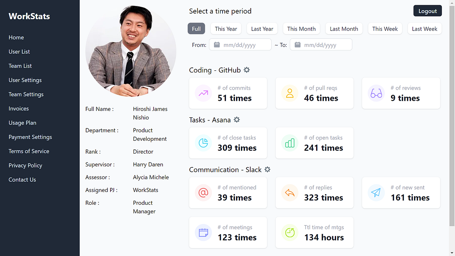Open the GitHub integration settings gear

point(246,70)
